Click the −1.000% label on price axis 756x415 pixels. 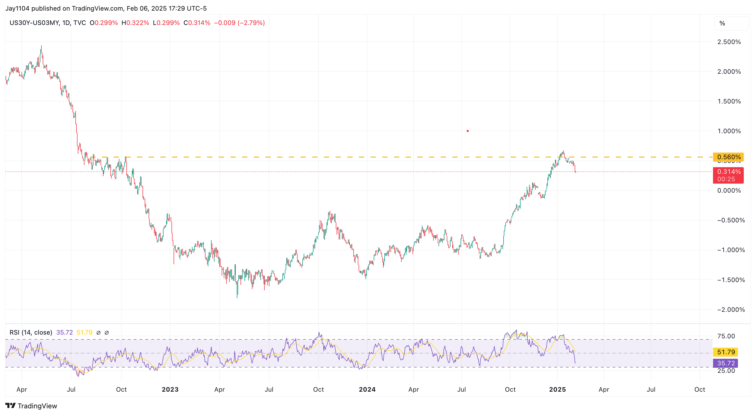click(x=731, y=250)
